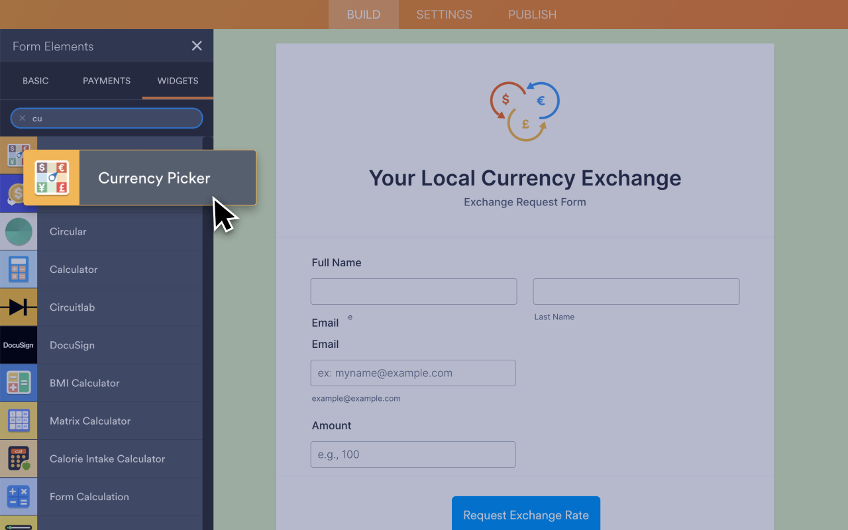
Task: Select the Form Calculation widget icon
Action: [x=19, y=496]
